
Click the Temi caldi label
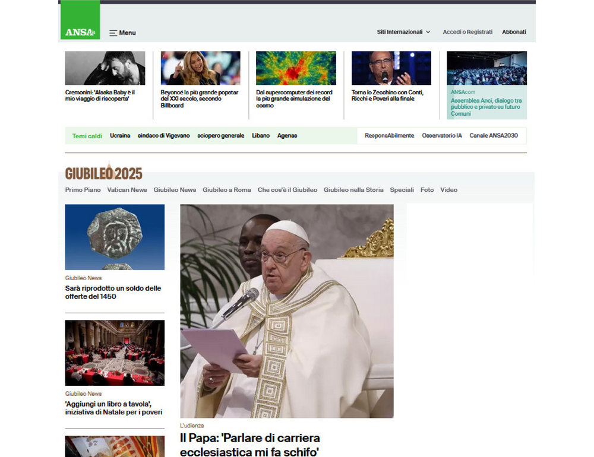coord(87,136)
